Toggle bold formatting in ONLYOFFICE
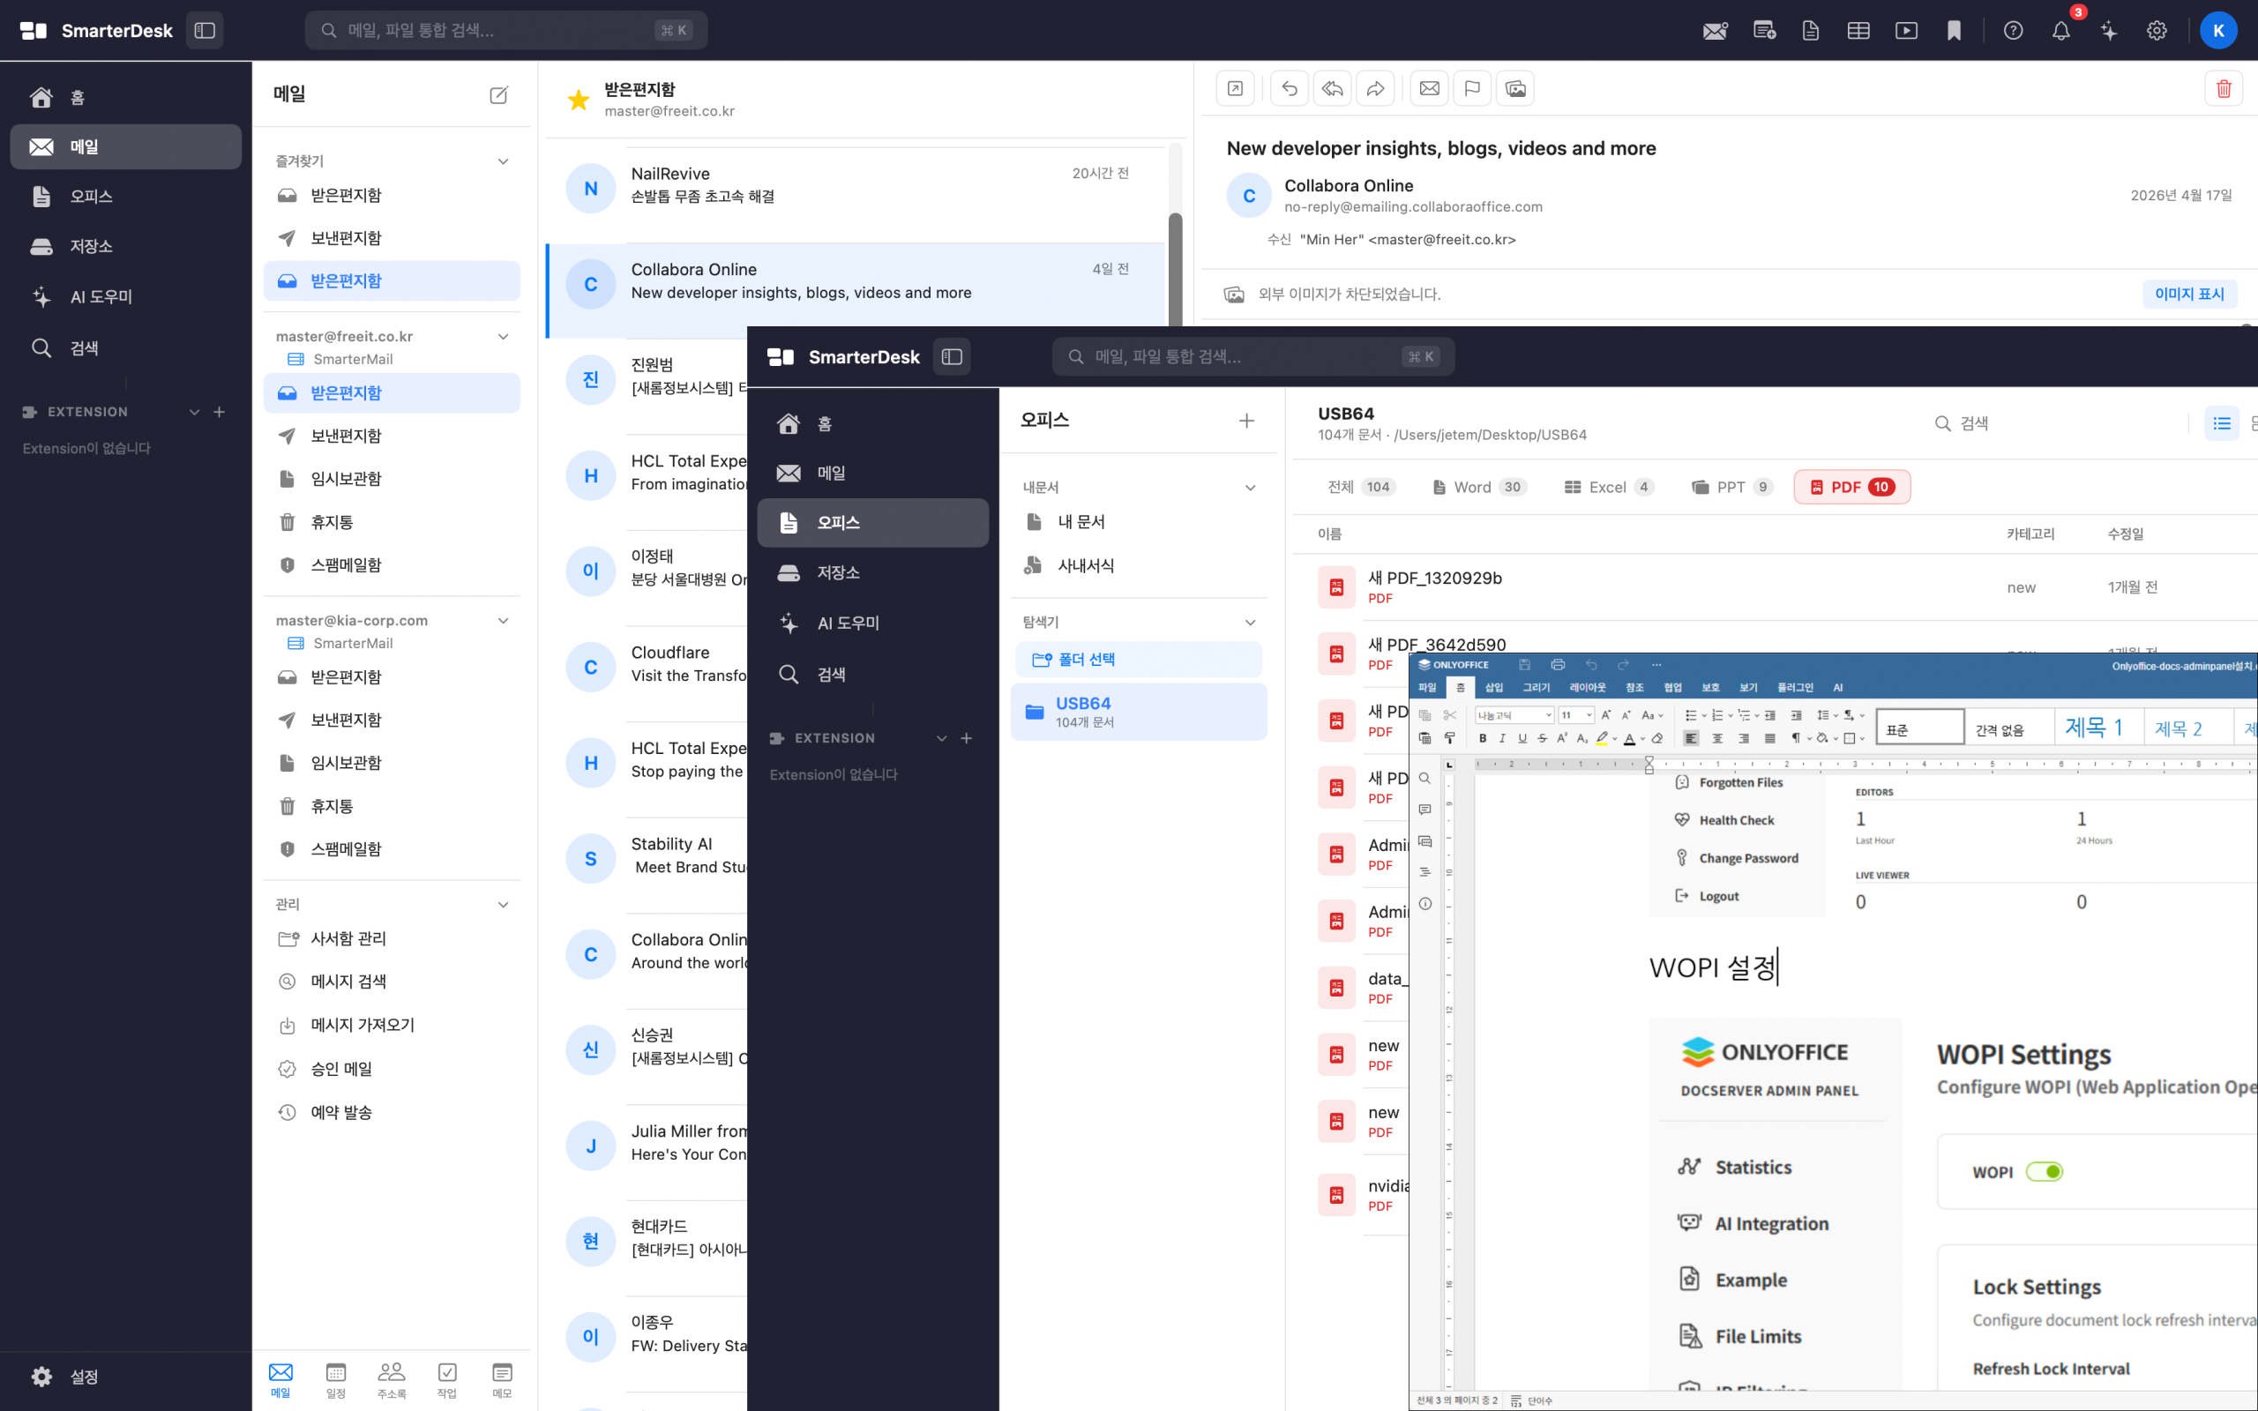Screen dimensions: 2258x1411 (1483, 738)
